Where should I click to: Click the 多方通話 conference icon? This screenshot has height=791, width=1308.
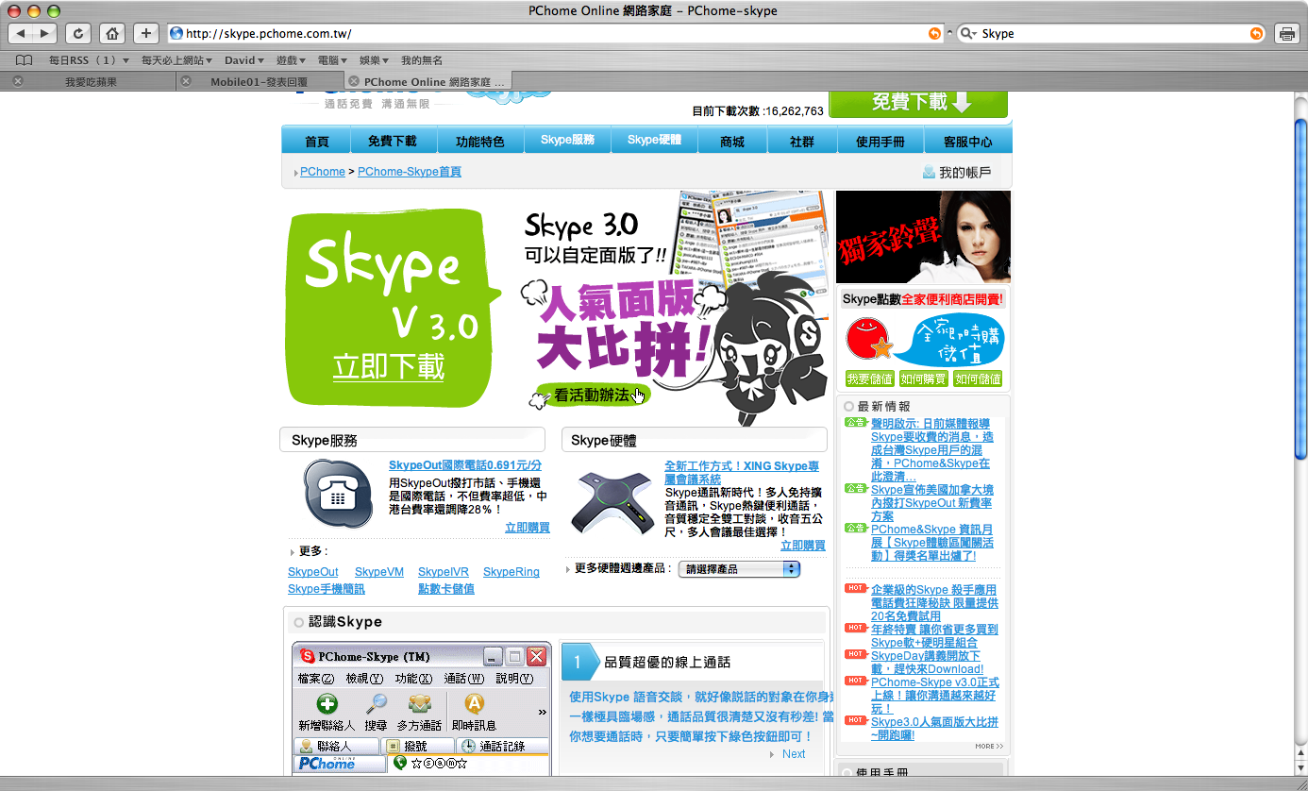pos(419,704)
